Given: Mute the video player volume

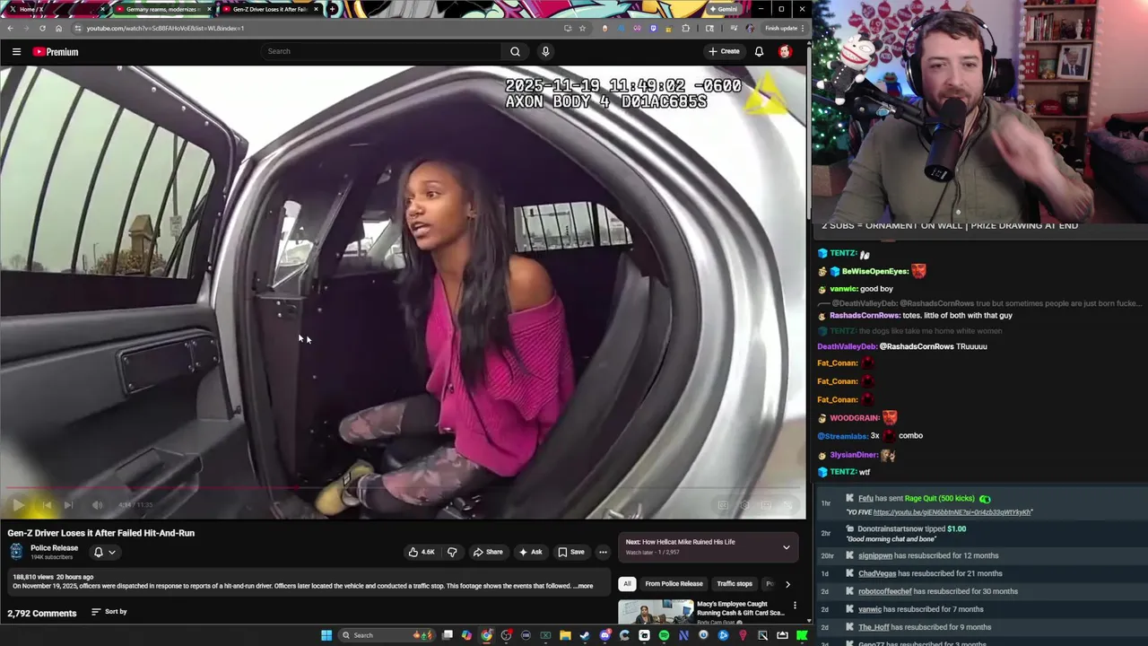Looking at the screenshot, I should tap(97, 505).
